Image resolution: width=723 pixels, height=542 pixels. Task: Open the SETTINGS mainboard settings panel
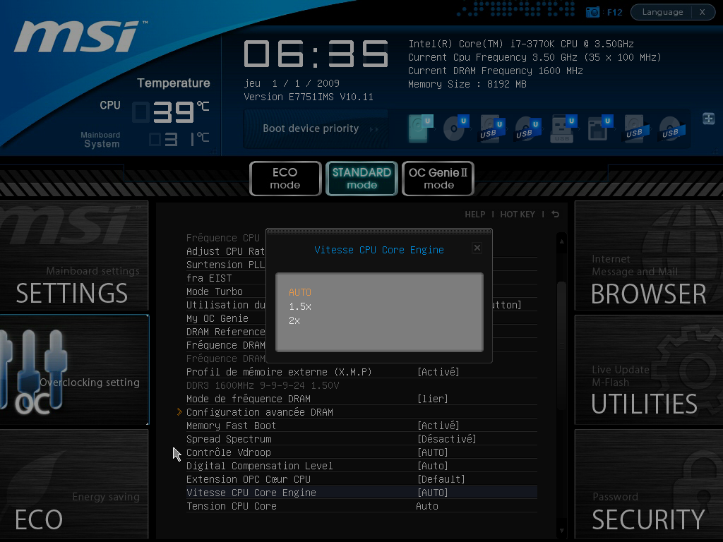pyautogui.click(x=73, y=255)
